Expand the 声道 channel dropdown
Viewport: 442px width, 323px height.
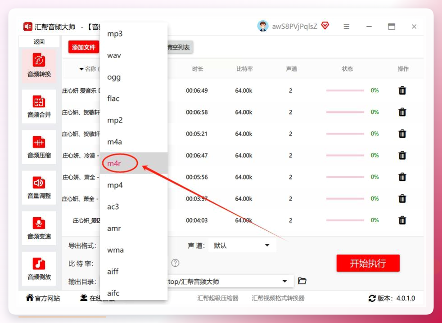(x=242, y=246)
